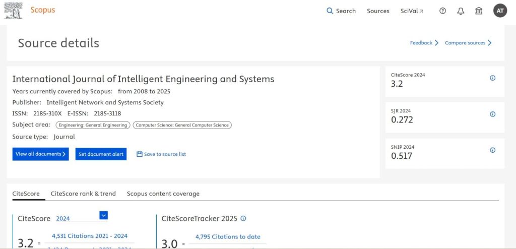The height and width of the screenshot is (249, 516).
Task: Open the Sources menu item
Action: click(x=378, y=11)
